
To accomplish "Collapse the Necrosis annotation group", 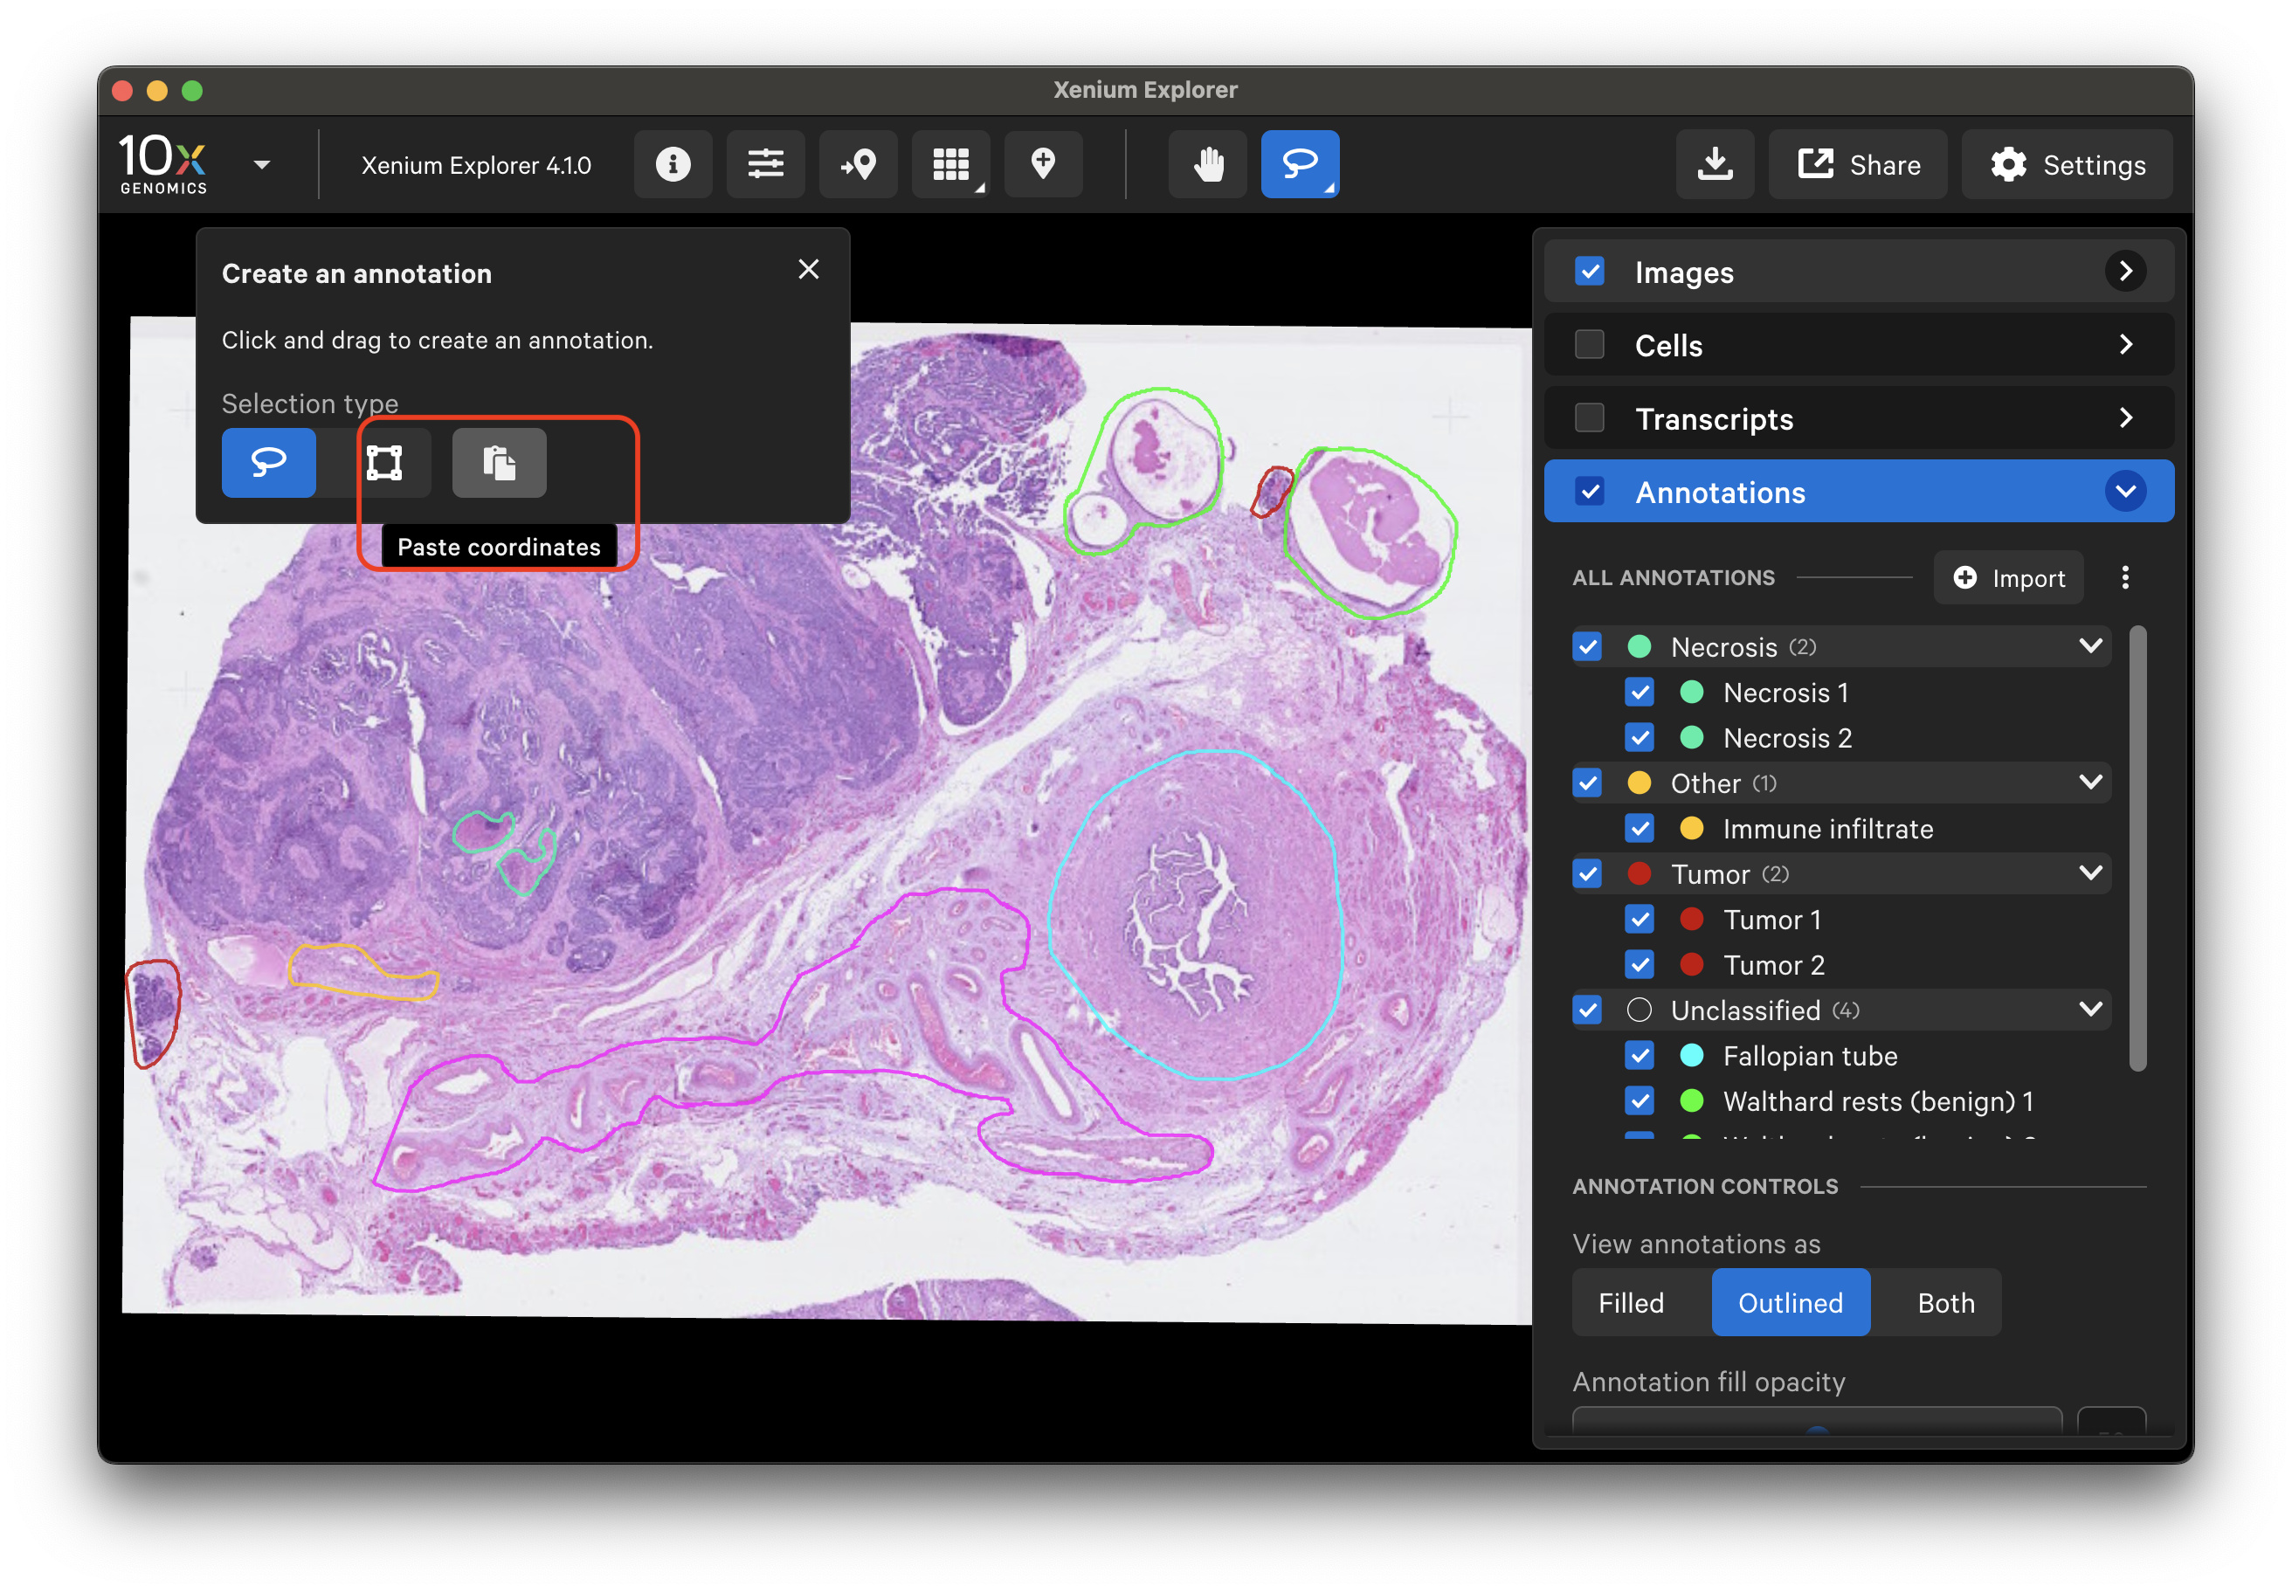I will [2090, 647].
